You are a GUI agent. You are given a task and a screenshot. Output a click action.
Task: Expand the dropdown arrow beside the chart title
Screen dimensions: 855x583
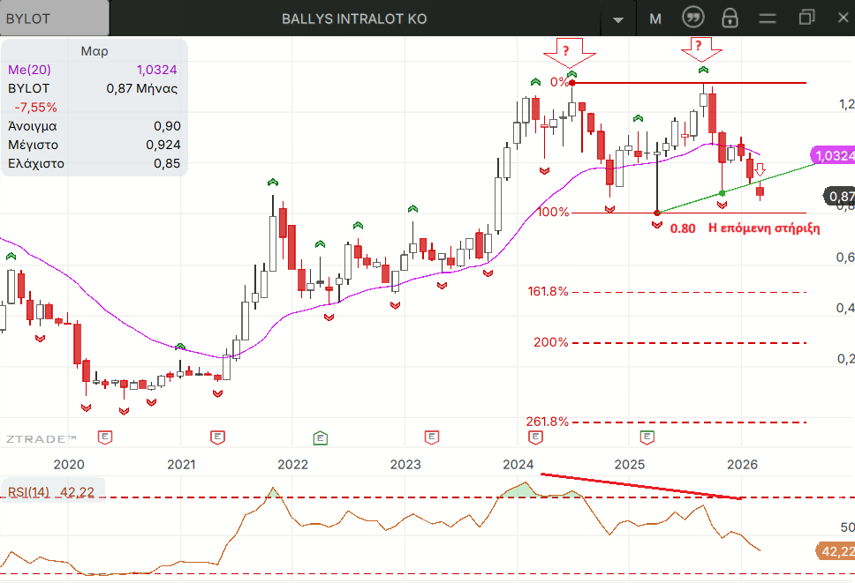tap(618, 19)
